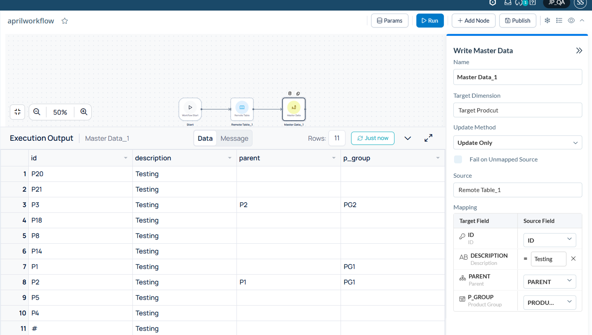Click the fit-to-screen collapse icon on canvas
The height and width of the screenshot is (335, 592).
(18, 112)
